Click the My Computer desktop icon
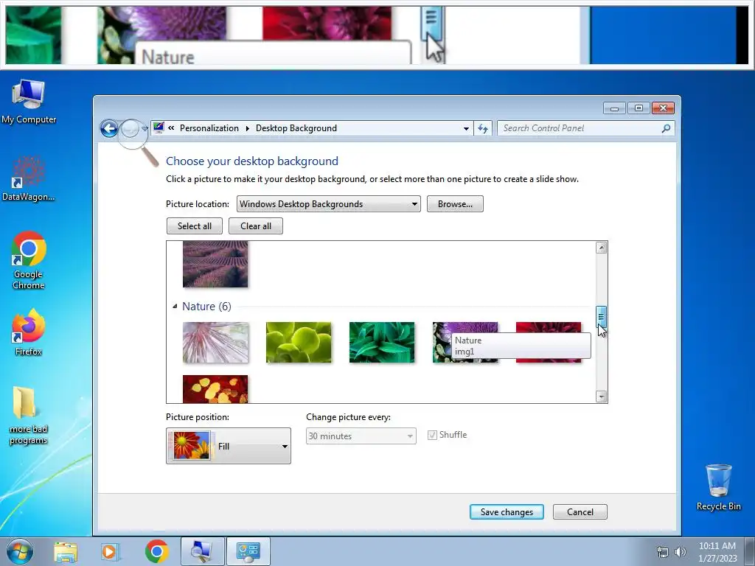 pyautogui.click(x=29, y=102)
